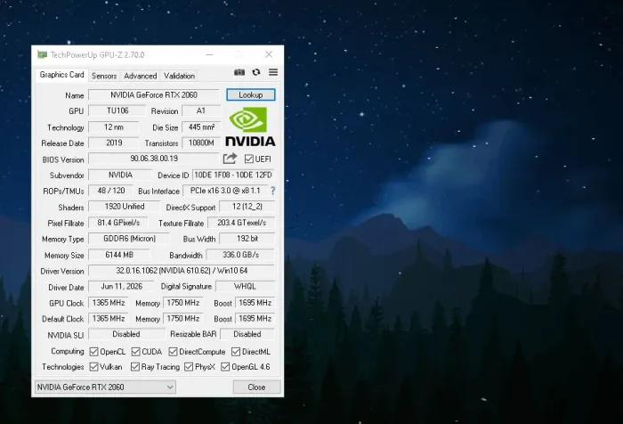
Task: Click the Name field NVIDIA GeForce RTX 2060
Action: [x=154, y=95]
